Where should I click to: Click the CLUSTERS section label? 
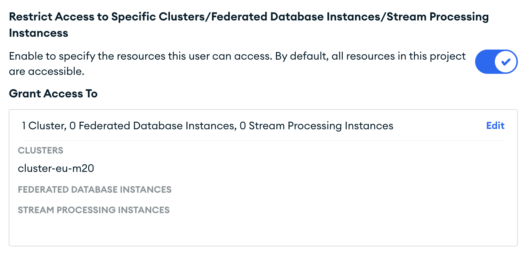[x=41, y=150]
